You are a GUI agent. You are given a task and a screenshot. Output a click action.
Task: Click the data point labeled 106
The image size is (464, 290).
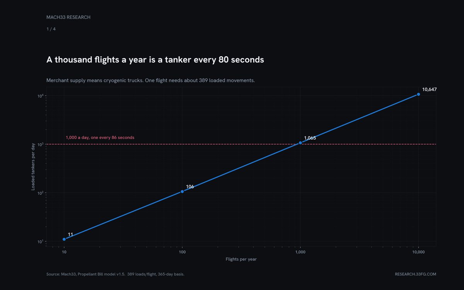click(x=182, y=191)
